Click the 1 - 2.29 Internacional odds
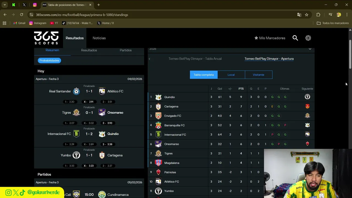The height and width of the screenshot is (198, 352). (70, 144)
